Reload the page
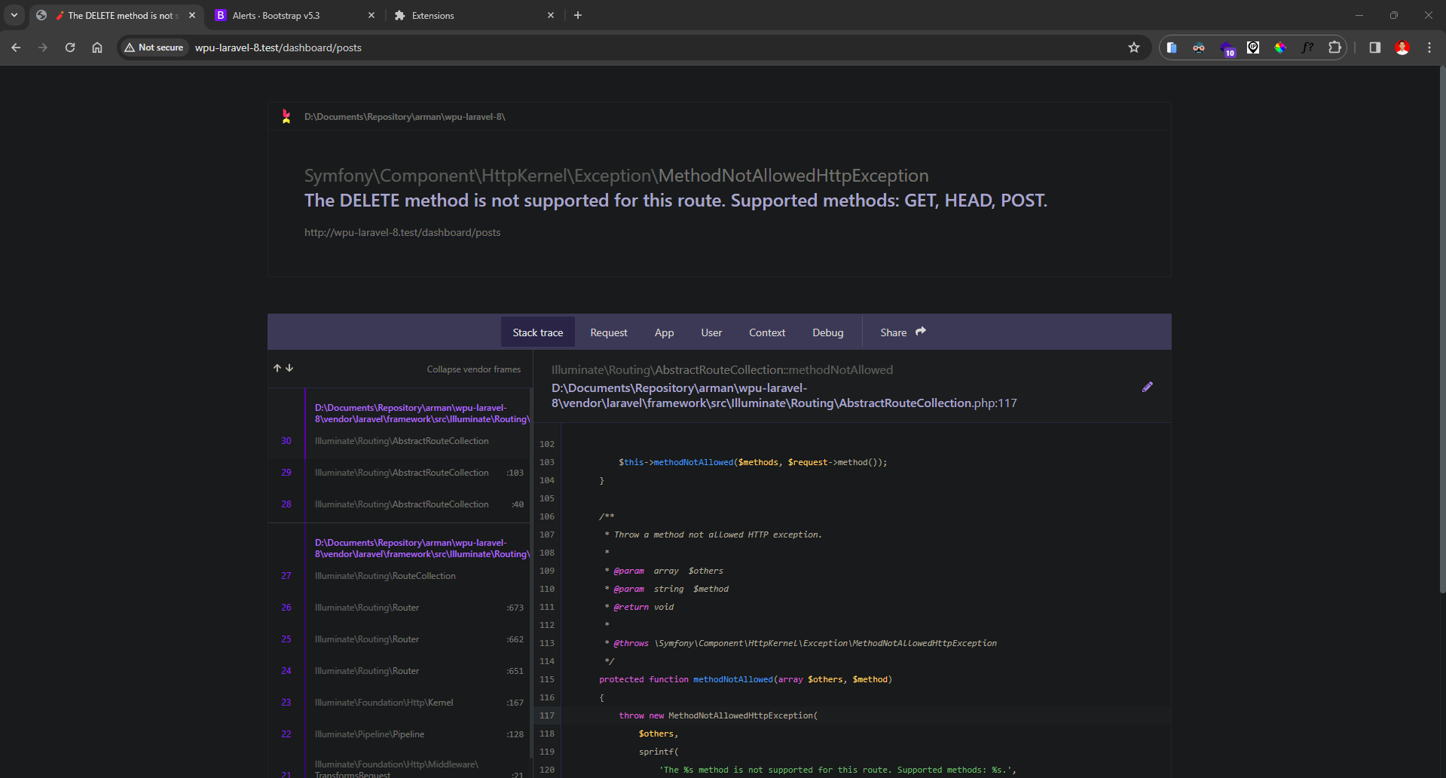The image size is (1446, 778). pos(70,47)
